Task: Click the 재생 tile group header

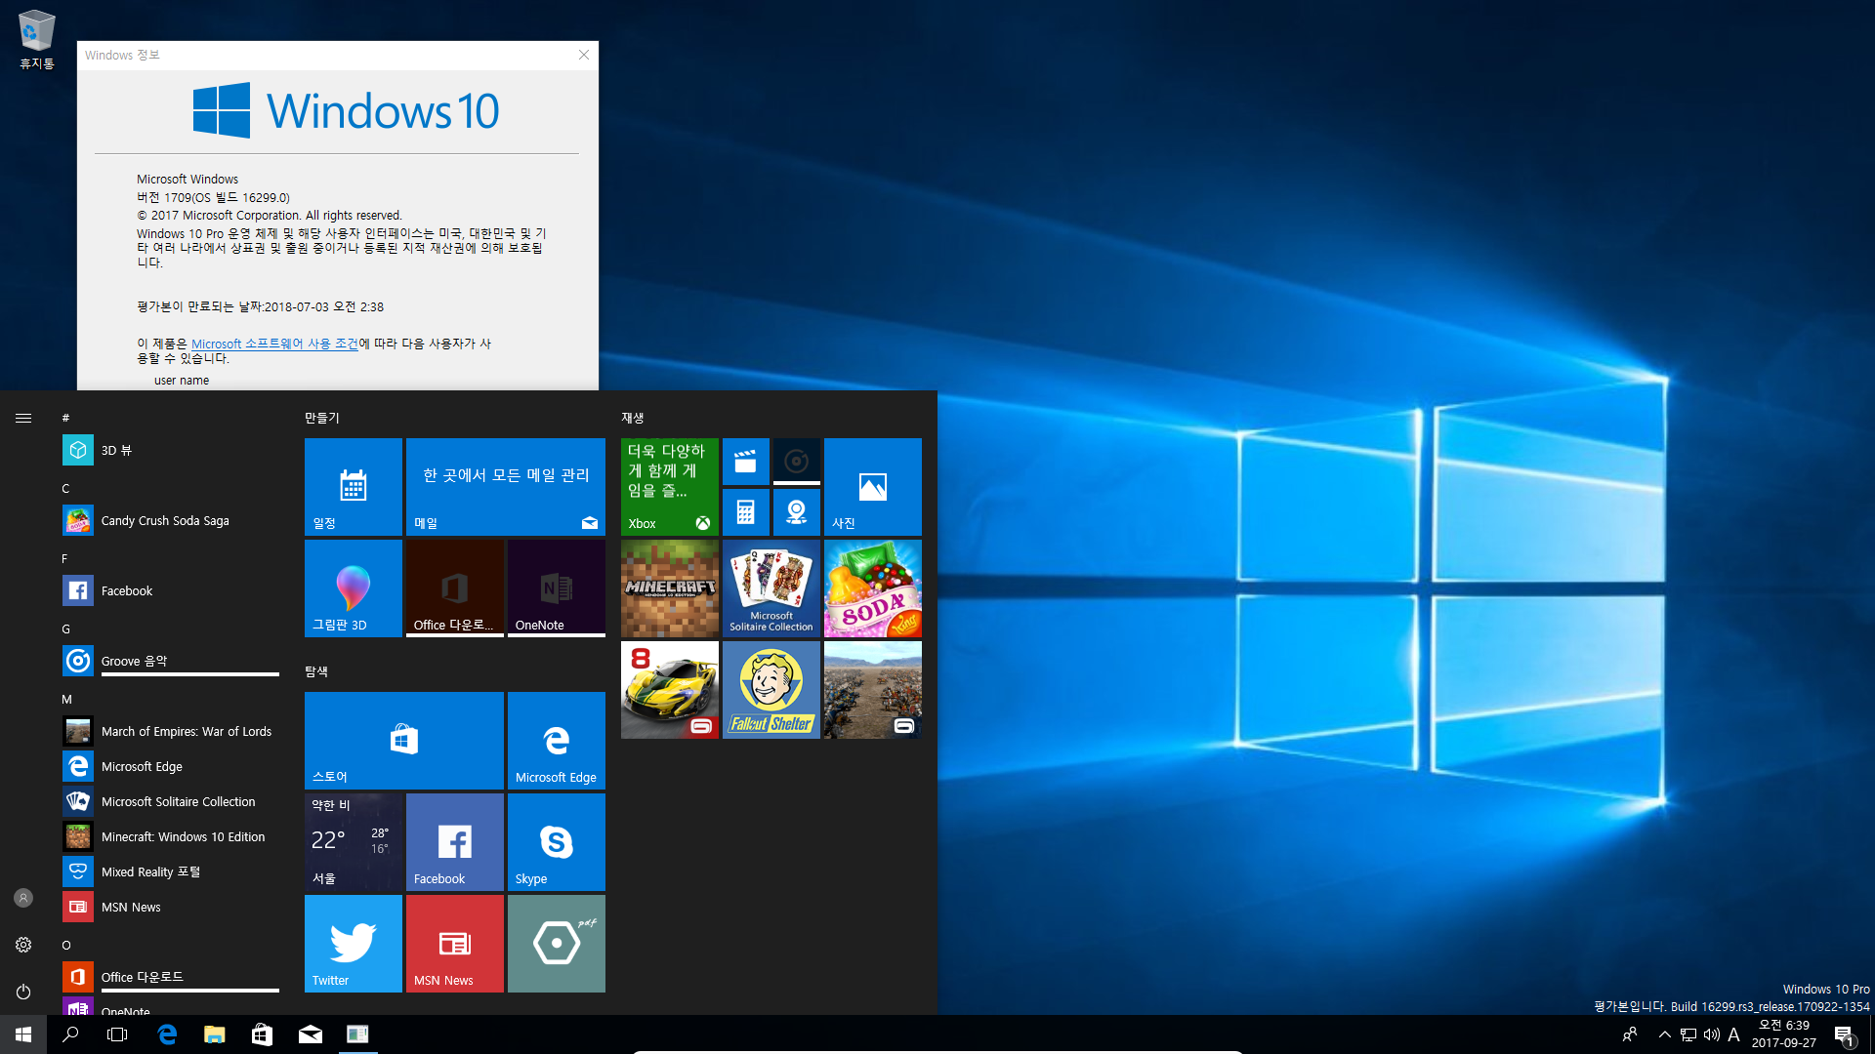Action: [633, 418]
